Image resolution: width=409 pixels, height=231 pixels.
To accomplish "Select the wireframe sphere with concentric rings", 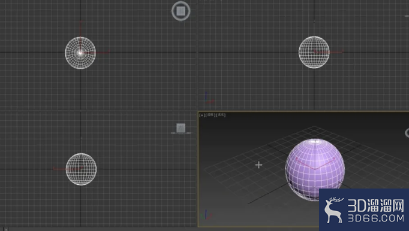I will tap(80, 53).
